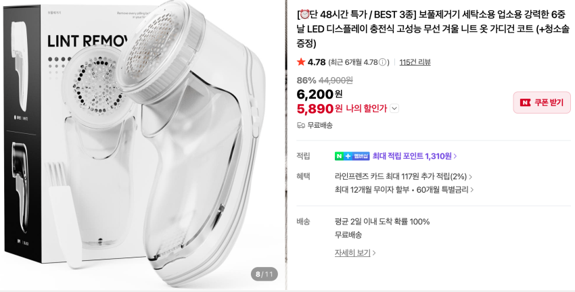This screenshot has height=292, width=575.
Task: Click the free shipping truck icon
Action: coord(301,125)
